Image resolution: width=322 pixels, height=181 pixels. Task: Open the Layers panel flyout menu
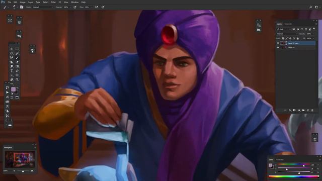pos(316,24)
